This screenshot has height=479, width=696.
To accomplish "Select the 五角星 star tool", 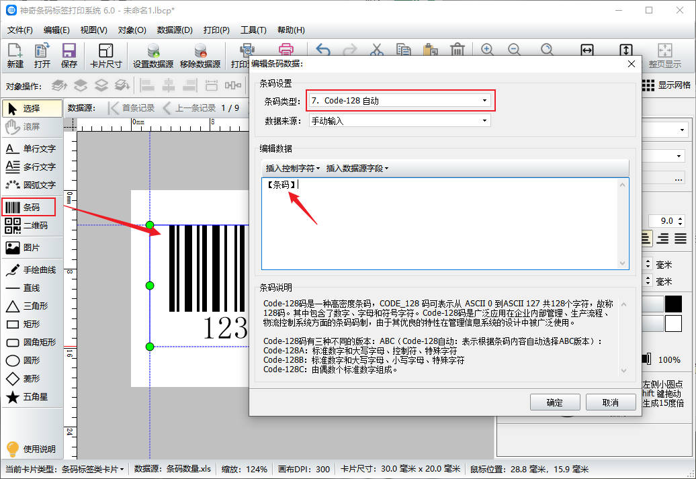I will tap(31, 397).
